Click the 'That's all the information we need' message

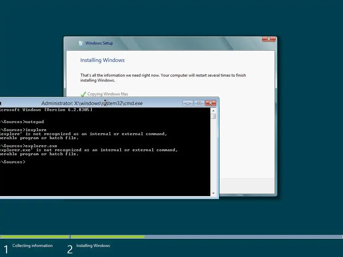click(163, 78)
